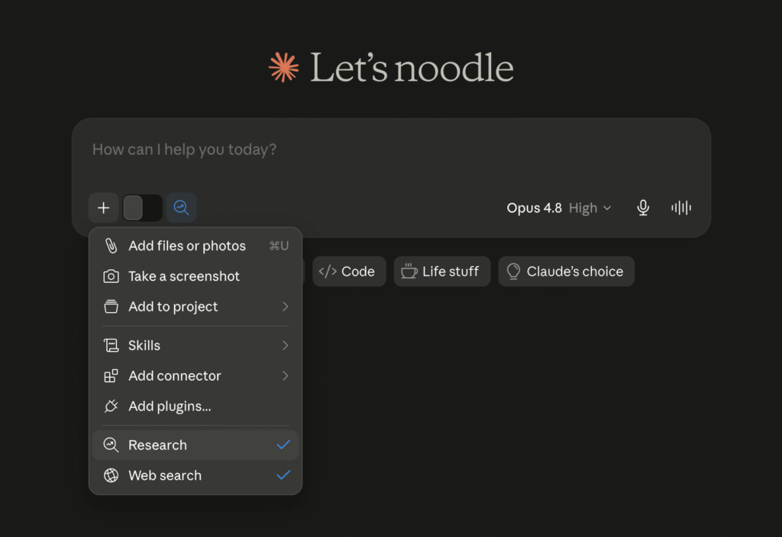This screenshot has height=537, width=782.
Task: Click the blue research magnifier icon
Action: (x=181, y=207)
